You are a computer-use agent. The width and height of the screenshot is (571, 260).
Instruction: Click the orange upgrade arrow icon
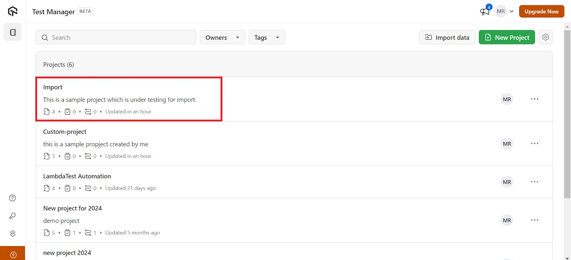[13, 254]
